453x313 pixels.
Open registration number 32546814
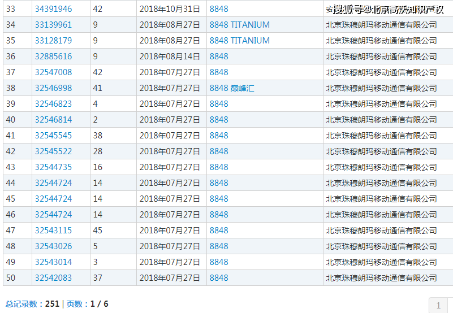53,120
